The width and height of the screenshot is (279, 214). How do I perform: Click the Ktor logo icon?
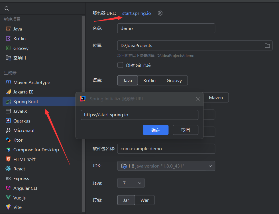8,140
